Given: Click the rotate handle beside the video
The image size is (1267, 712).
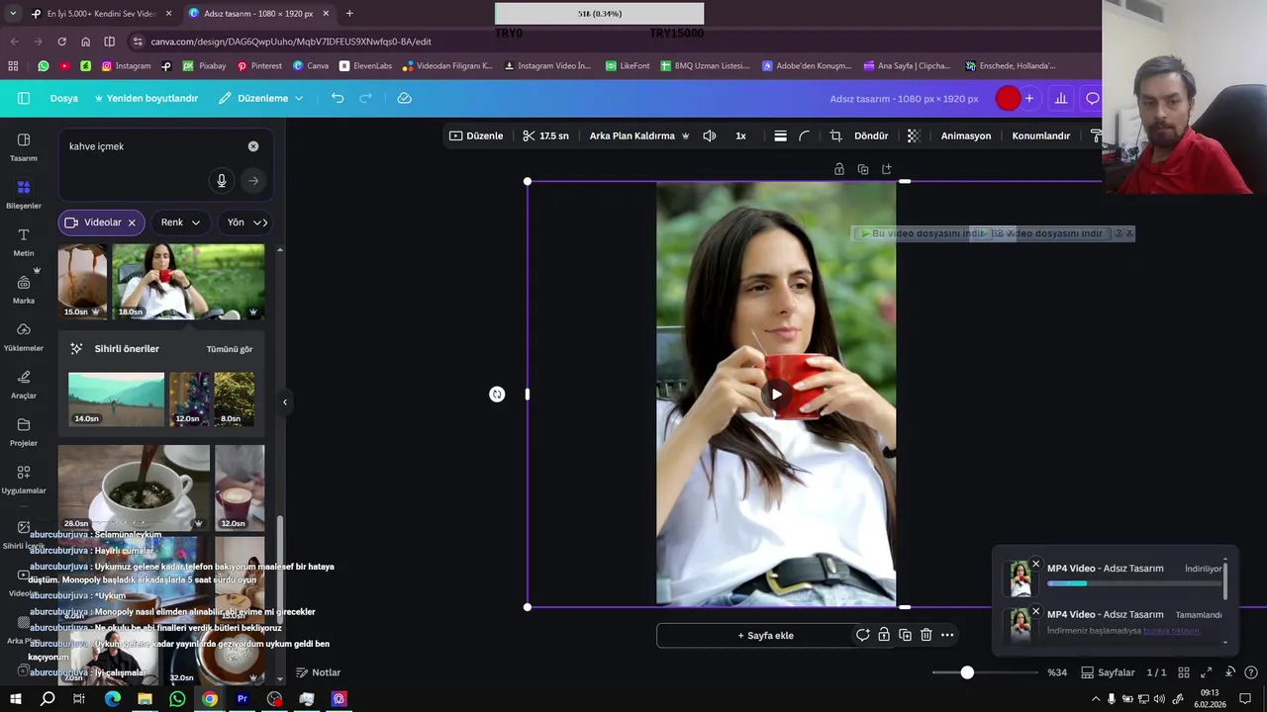Looking at the screenshot, I should point(497,395).
